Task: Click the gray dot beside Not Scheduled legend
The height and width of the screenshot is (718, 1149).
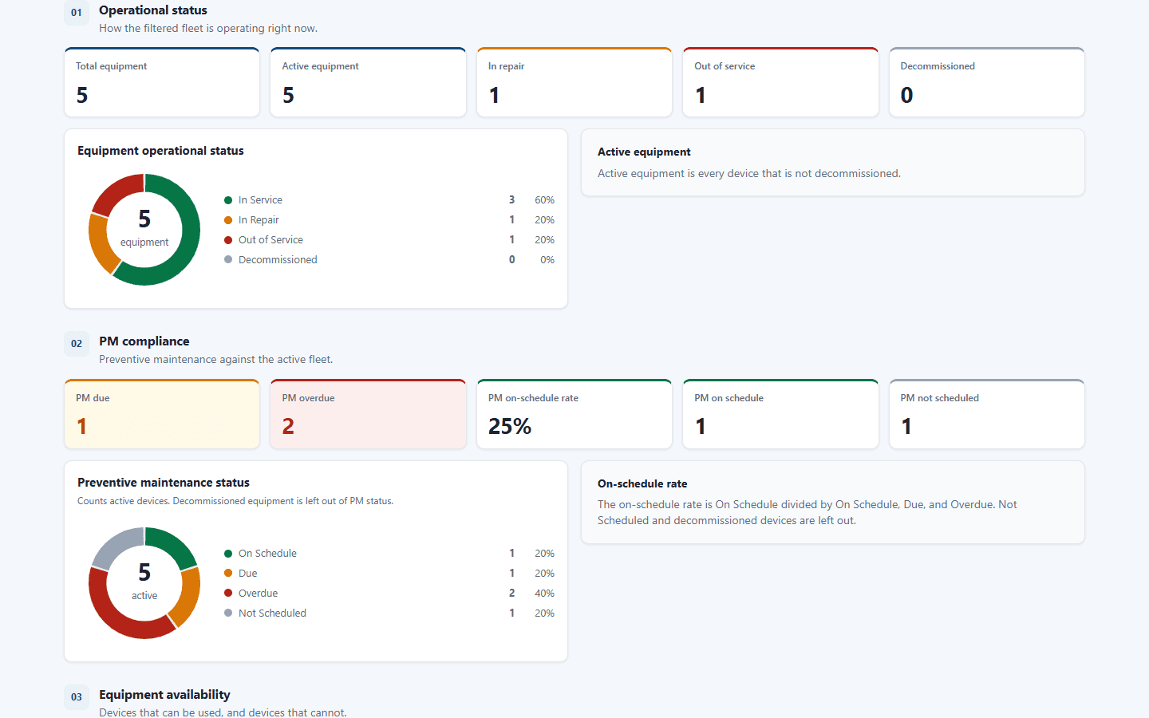Action: 228,613
